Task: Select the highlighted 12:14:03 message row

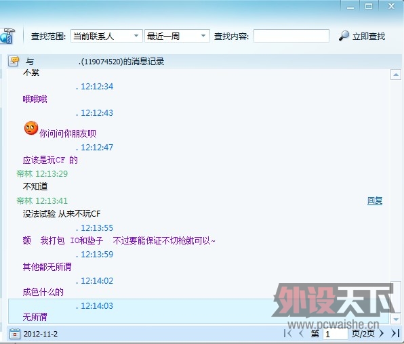Action: tap(199, 311)
